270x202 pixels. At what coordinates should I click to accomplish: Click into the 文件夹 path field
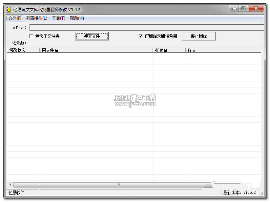click(147, 27)
